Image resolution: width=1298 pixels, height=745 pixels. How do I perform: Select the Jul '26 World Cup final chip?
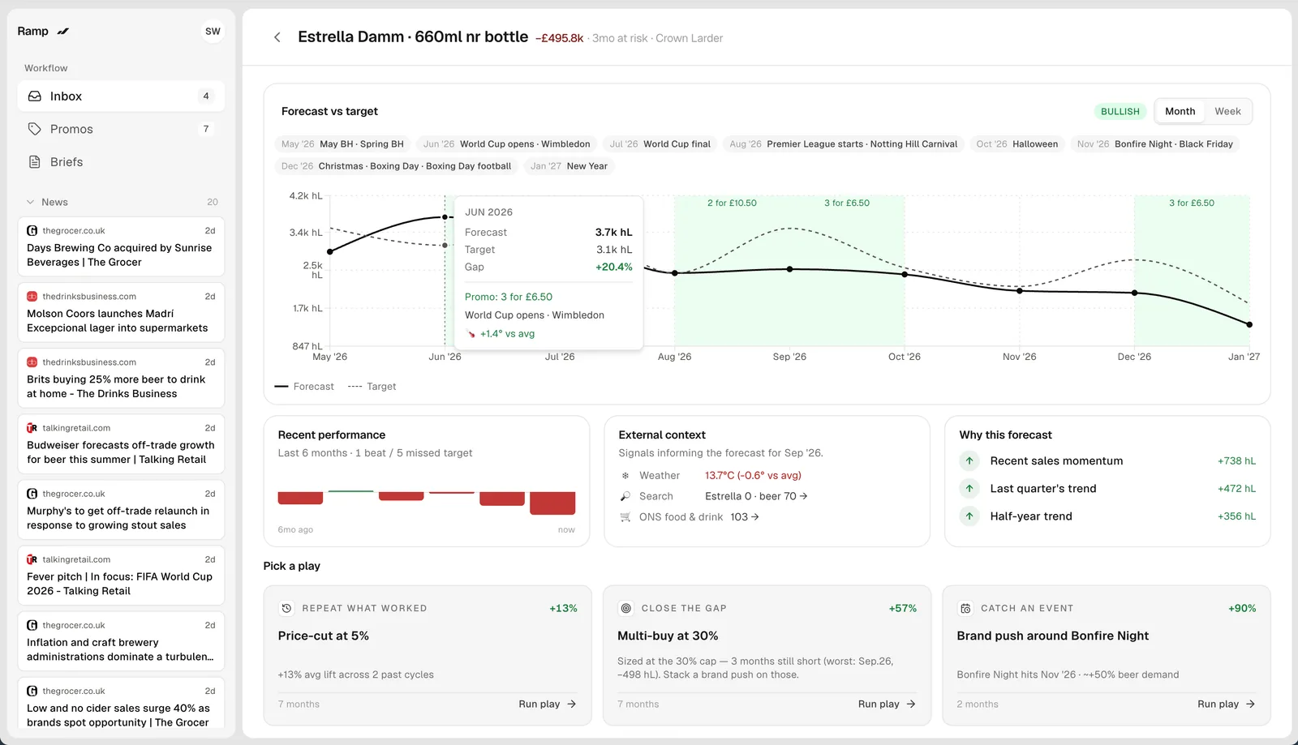click(660, 144)
